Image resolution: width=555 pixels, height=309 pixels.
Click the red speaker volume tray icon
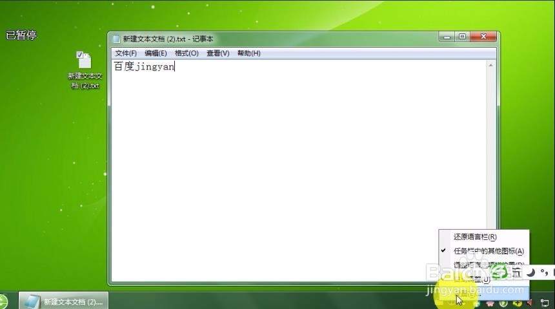tap(530, 303)
